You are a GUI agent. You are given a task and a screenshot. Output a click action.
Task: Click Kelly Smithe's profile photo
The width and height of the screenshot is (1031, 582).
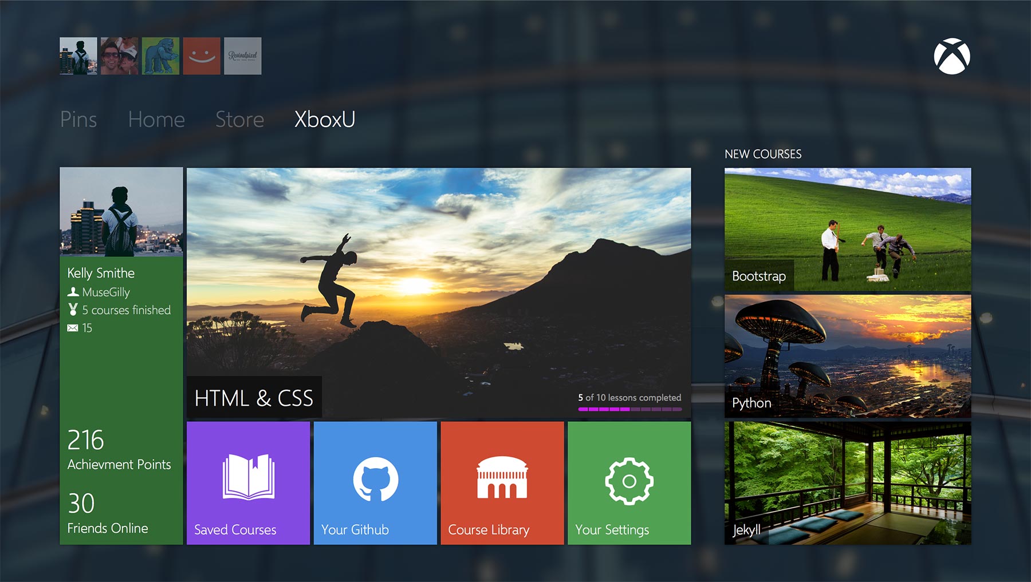pos(121,212)
